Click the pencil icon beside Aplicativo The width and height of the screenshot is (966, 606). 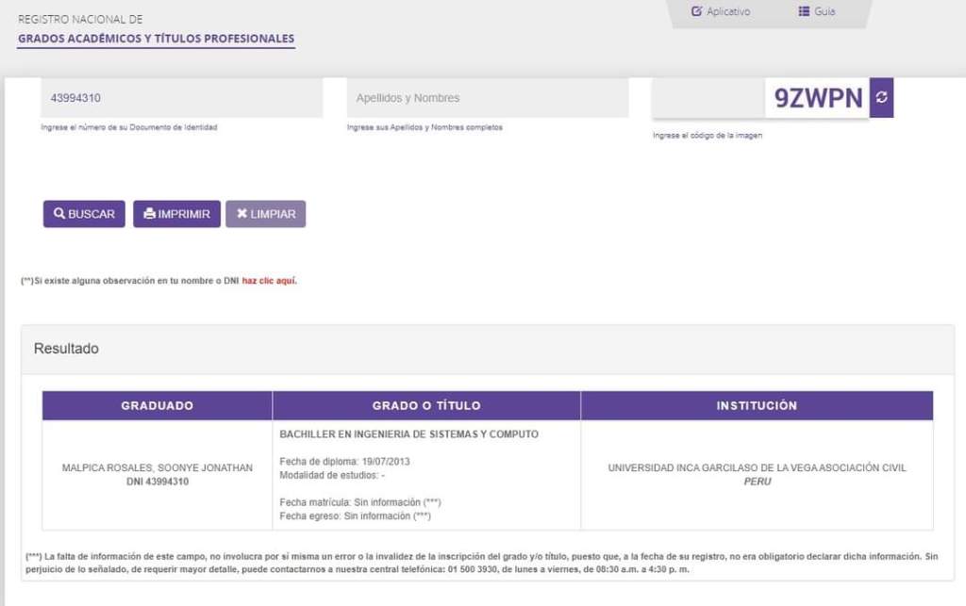pos(697,12)
